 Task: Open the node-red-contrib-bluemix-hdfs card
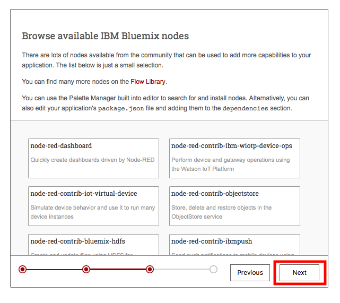93,245
